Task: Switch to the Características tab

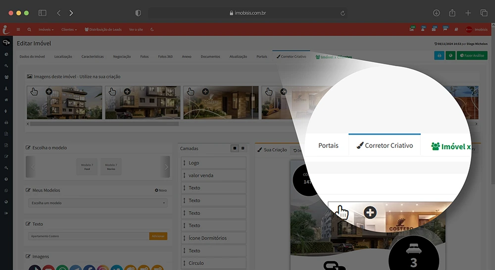Action: coord(93,56)
